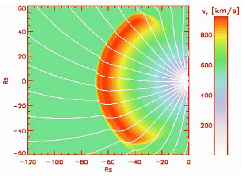Click the -20 tick label on x-axis
The width and height of the screenshot is (244, 176).
[x=162, y=162]
